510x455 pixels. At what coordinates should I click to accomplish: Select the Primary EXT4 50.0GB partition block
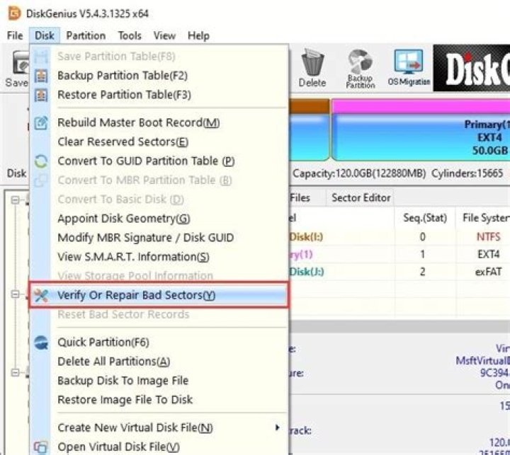[x=421, y=131]
